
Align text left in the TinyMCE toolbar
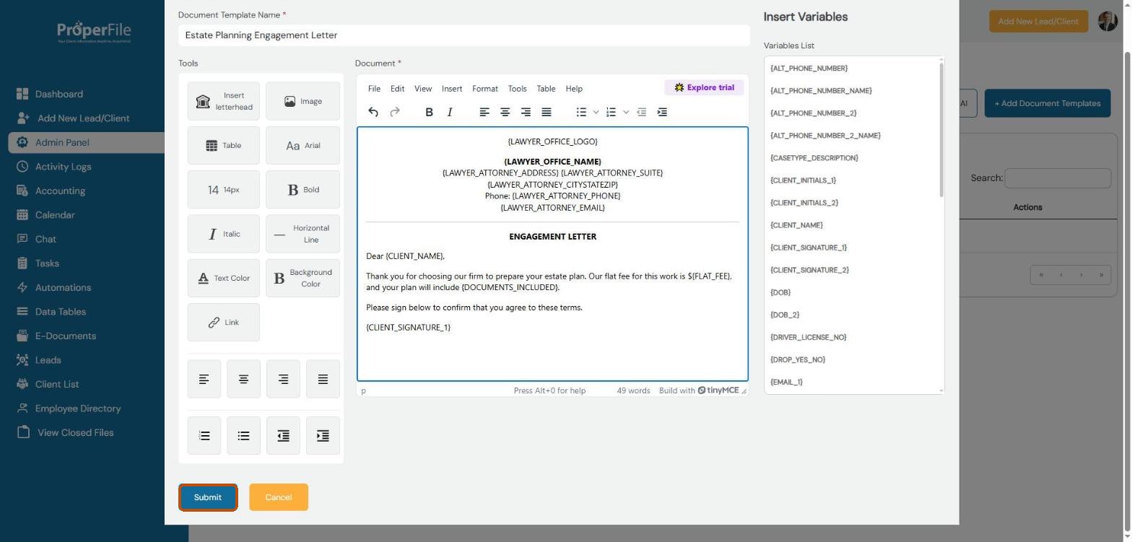[x=484, y=112]
